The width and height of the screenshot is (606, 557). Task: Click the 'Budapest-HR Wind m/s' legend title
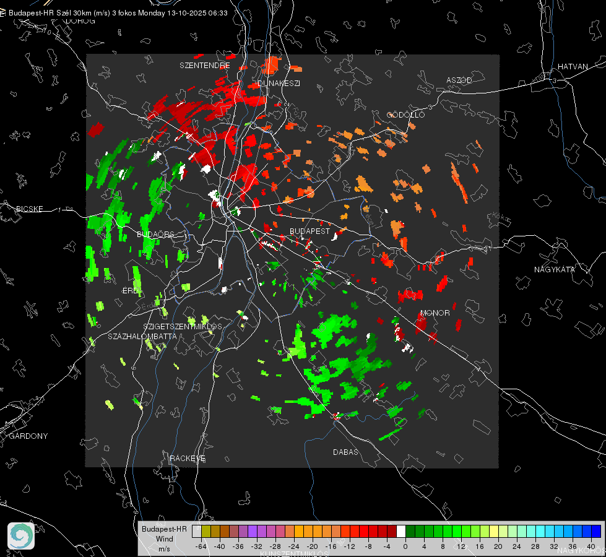tap(164, 539)
